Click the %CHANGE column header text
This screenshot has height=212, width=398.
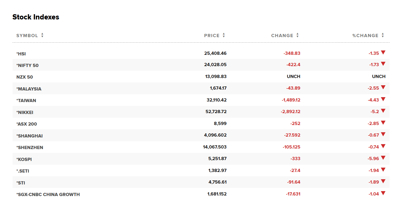(x=365, y=36)
